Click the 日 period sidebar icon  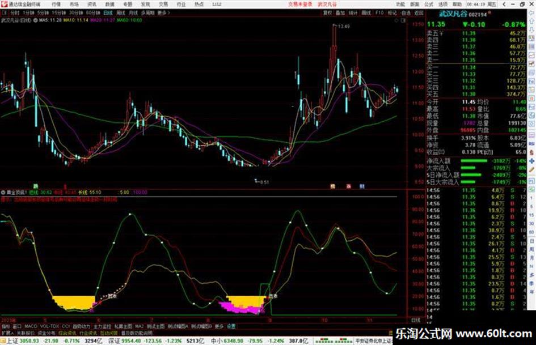coord(532,241)
